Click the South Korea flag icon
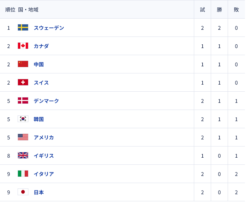This screenshot has width=249, height=203. click(x=23, y=119)
